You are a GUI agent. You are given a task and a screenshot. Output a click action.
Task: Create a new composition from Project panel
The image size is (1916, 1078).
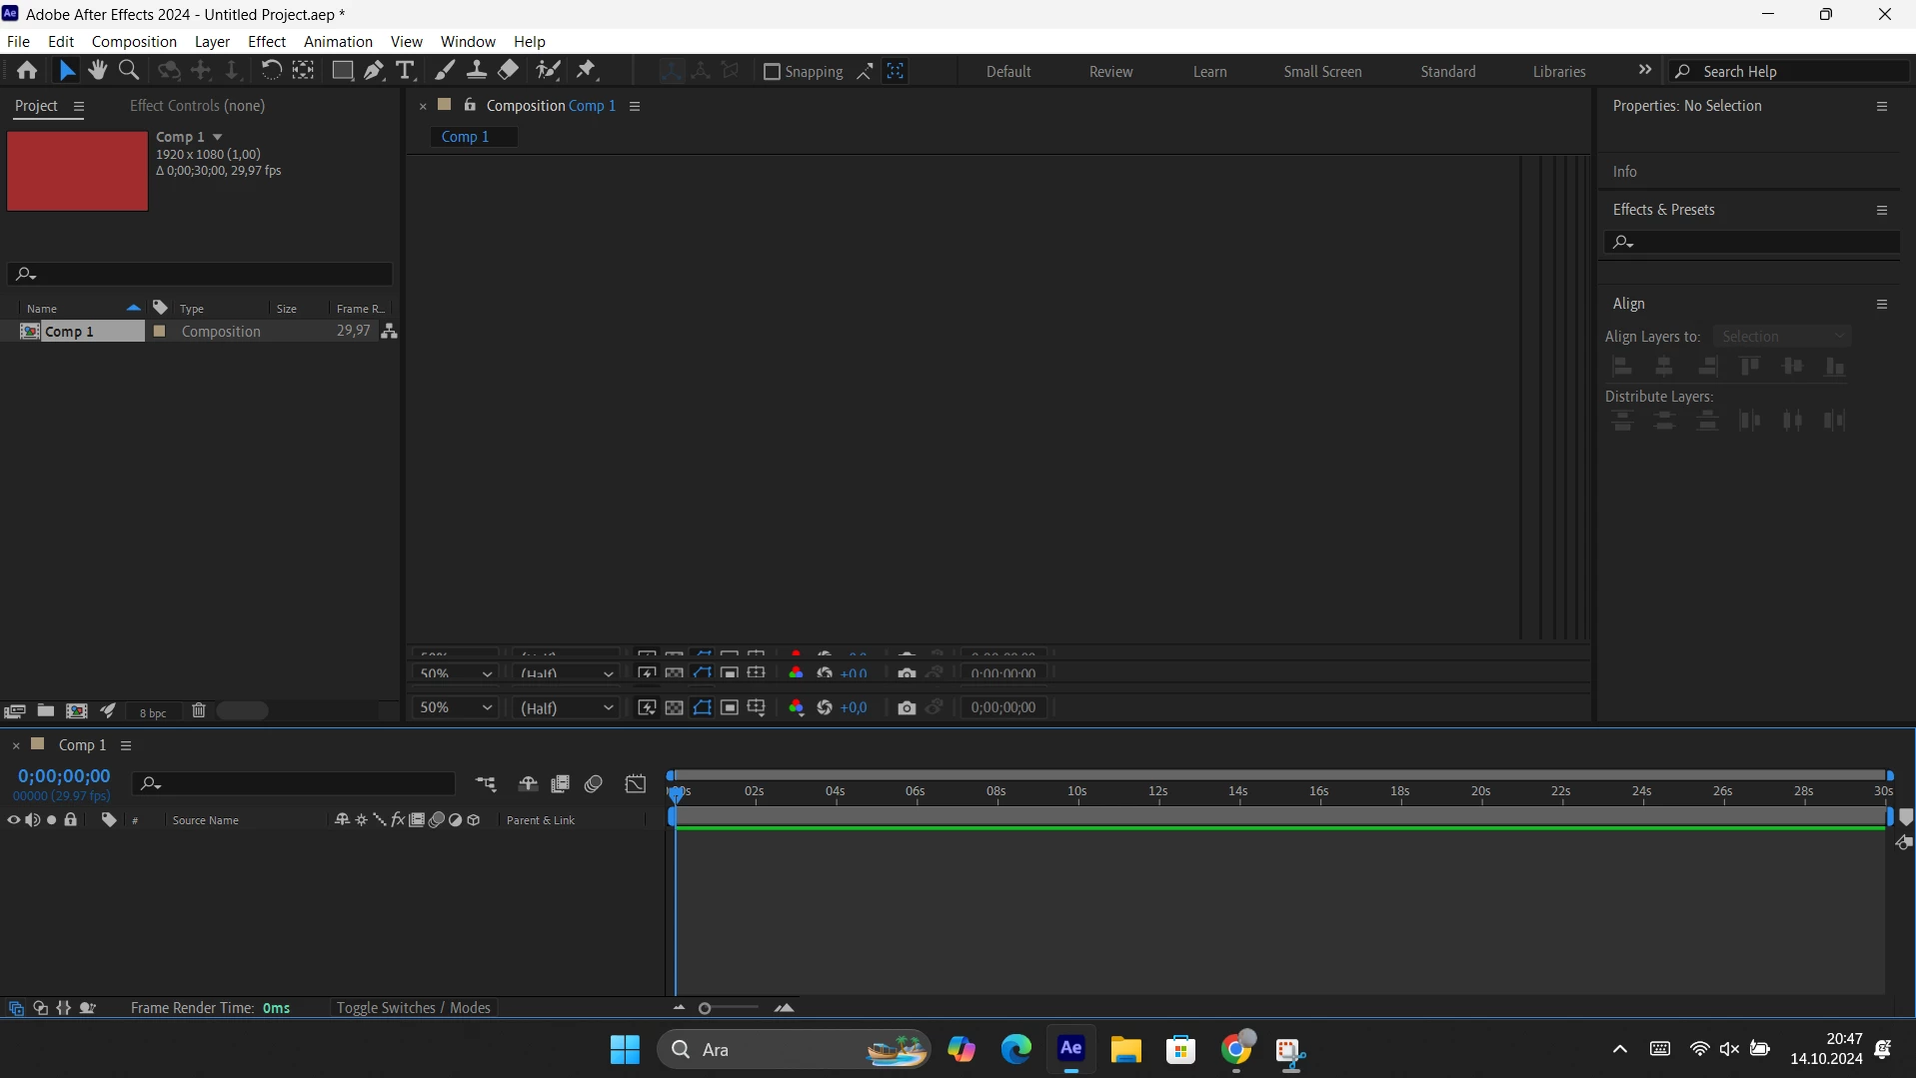pos(76,711)
